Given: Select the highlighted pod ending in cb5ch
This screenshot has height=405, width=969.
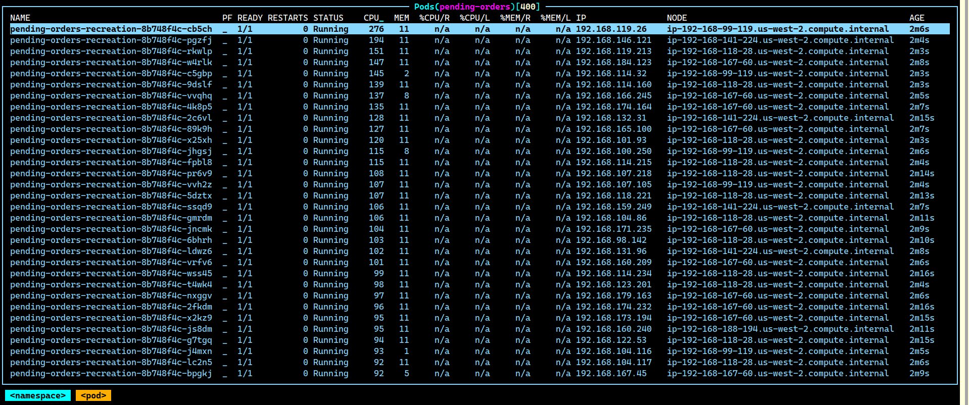Looking at the screenshot, I should coord(111,29).
